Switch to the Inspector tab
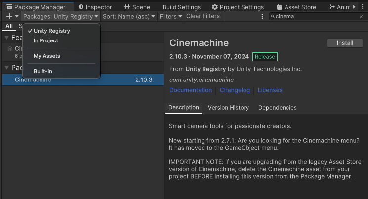Viewport: 368px width, 199px height. click(x=95, y=7)
